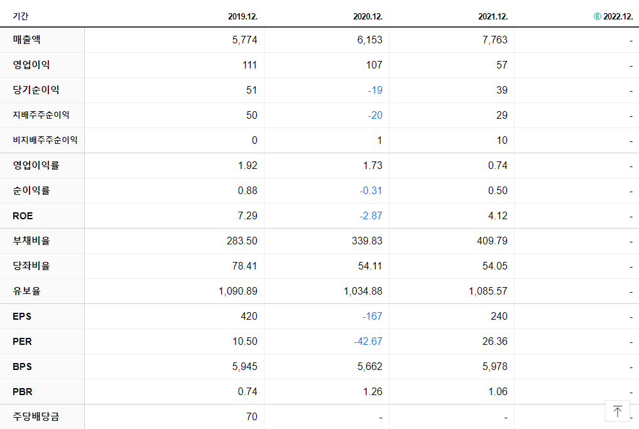Screen dimensions: 639x429
Task: Select the 5,774 revenue value
Action: [x=244, y=40]
